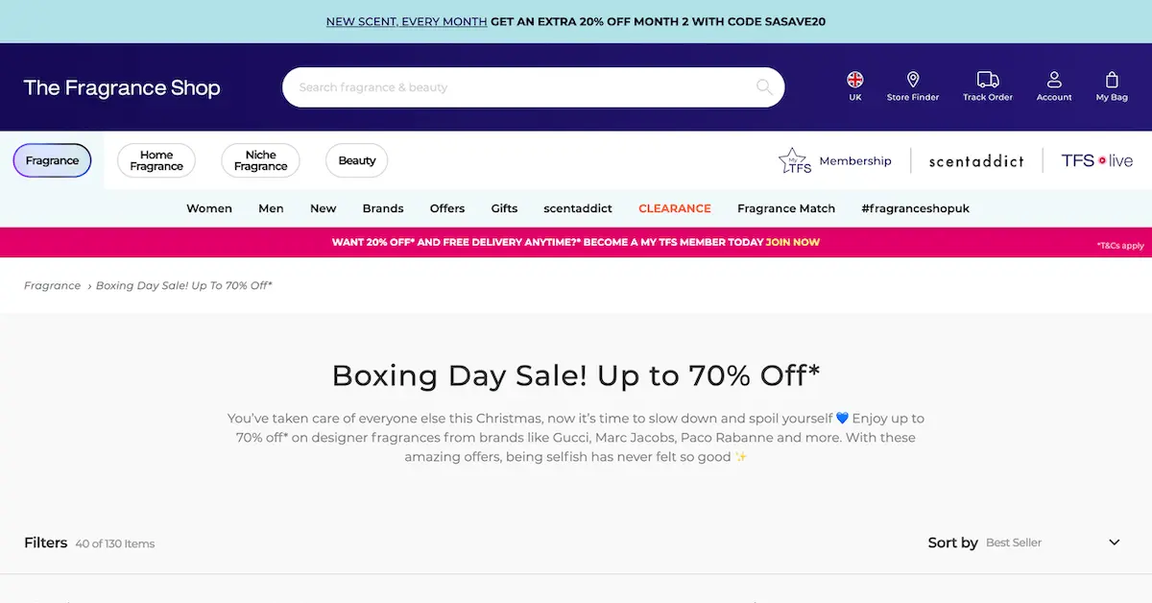Click the Fragrance Match navigation item
Screen dimensions: 1152x603
tap(786, 208)
